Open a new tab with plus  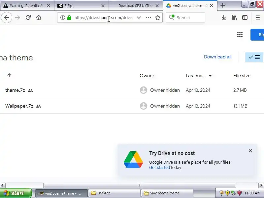click(222, 5)
